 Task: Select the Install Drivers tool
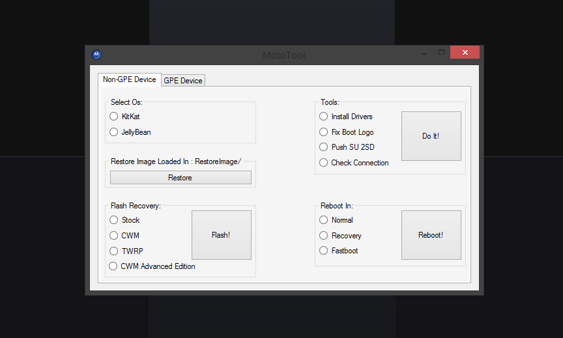(324, 117)
